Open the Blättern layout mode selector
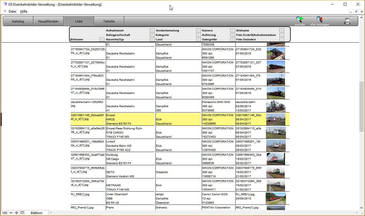Screen dimensions: 365x216 pyautogui.click(x=36, y=213)
